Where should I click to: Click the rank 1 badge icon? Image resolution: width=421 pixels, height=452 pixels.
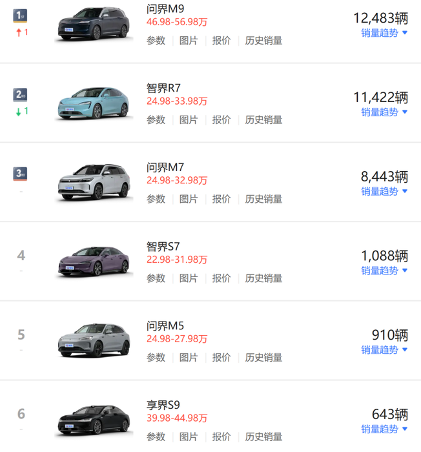[x=21, y=16]
